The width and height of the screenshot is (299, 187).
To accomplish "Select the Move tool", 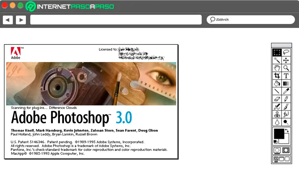I will 286,60.
